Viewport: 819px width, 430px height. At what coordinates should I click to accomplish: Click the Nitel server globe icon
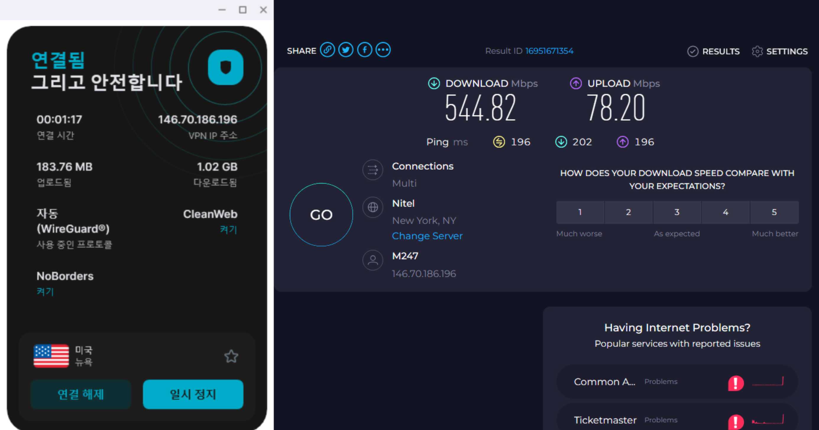tap(373, 207)
